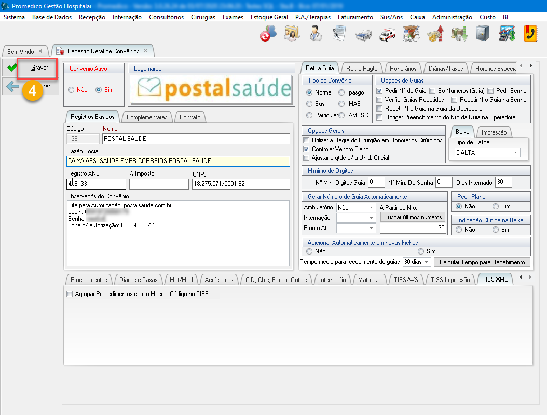Open the safe vault toolbar icon
The width and height of the screenshot is (547, 415).
pos(483,34)
